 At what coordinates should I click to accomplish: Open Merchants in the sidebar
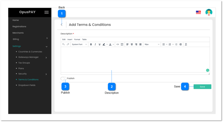coord(18,33)
